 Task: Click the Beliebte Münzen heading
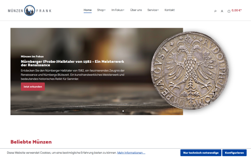31,142
